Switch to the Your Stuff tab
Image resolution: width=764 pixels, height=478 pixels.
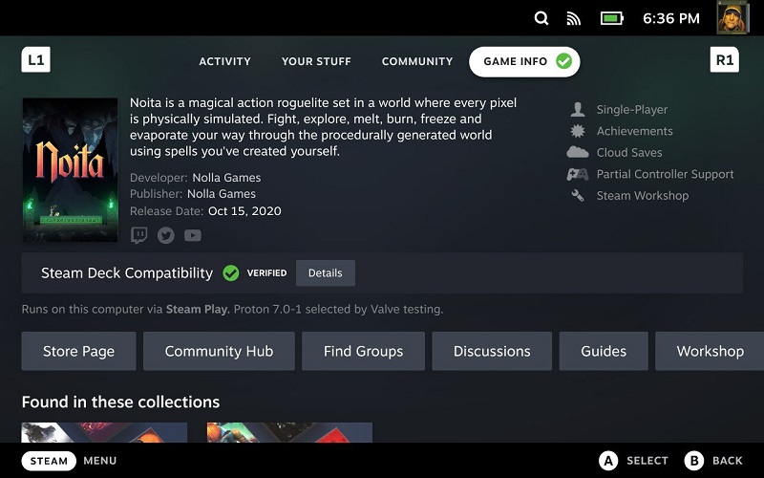[x=316, y=61]
